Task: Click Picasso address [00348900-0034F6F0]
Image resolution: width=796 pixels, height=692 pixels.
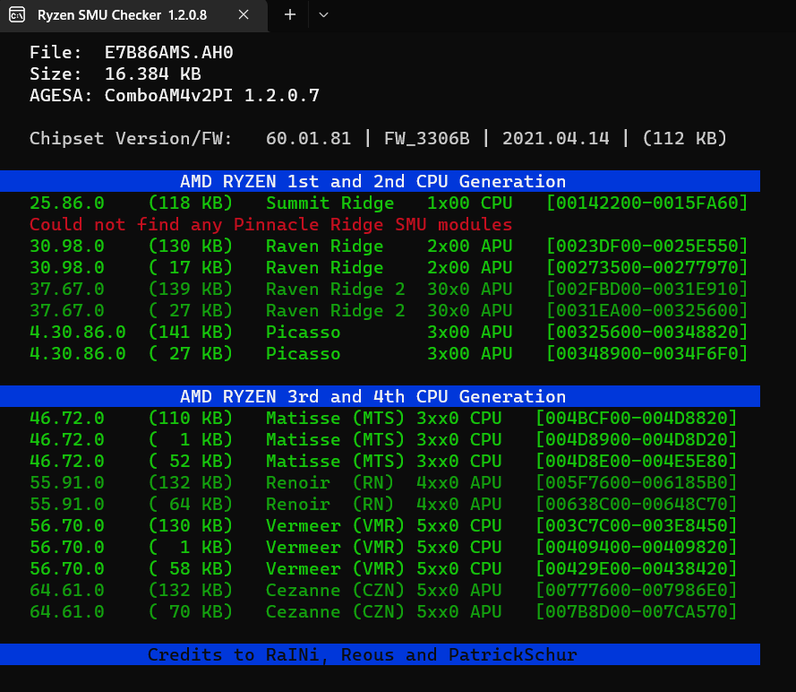Action: (646, 354)
